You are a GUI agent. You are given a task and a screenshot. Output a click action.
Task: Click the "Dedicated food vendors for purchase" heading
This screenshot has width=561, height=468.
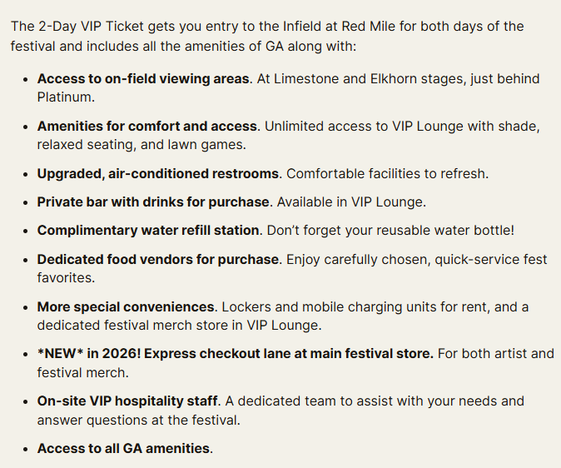(x=158, y=259)
